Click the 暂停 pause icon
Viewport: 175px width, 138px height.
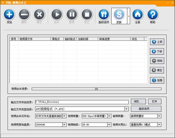pyautogui.click(x=72, y=14)
